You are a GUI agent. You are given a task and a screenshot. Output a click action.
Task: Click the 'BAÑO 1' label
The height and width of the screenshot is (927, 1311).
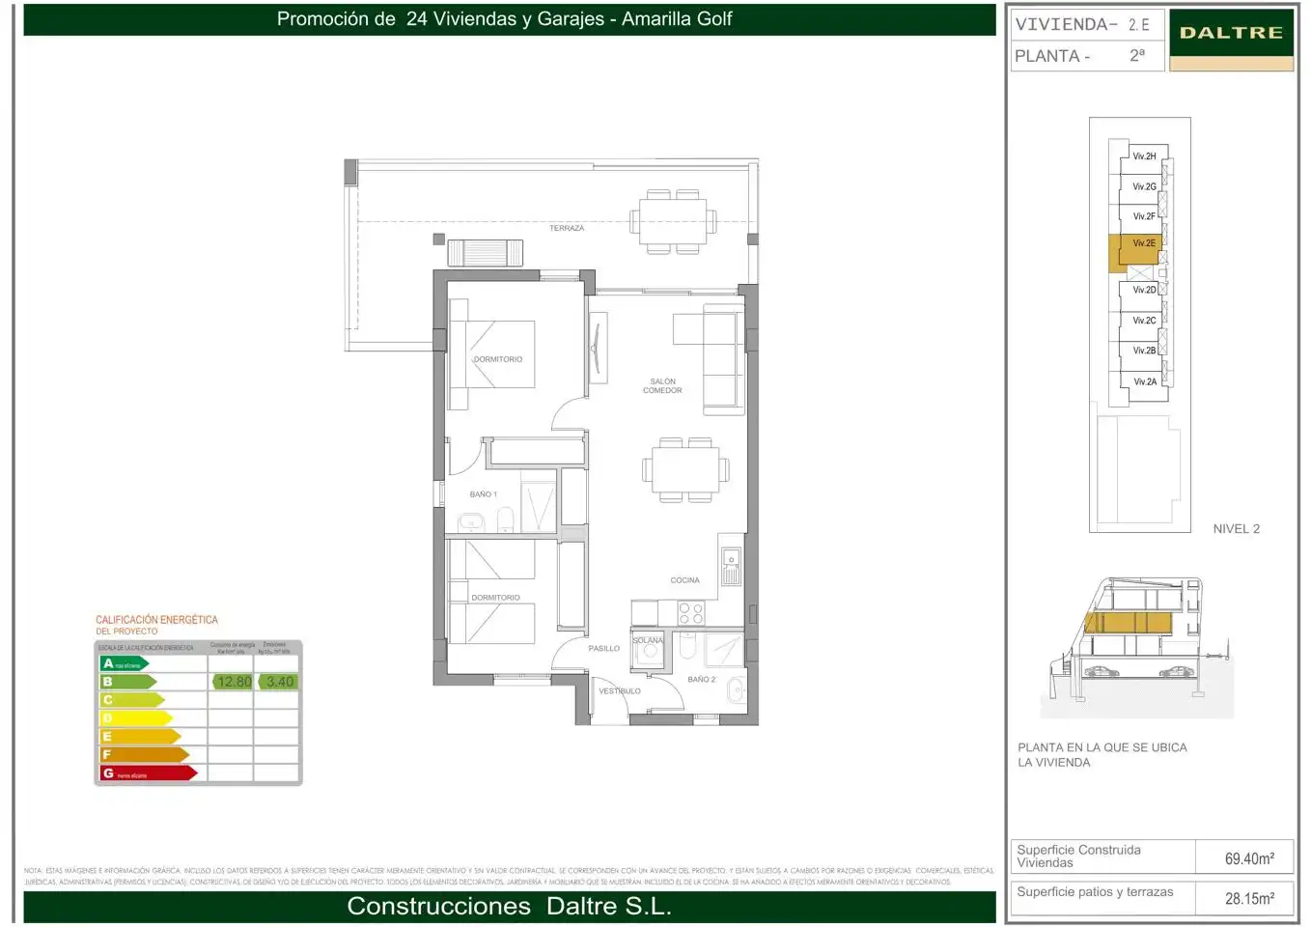[483, 494]
